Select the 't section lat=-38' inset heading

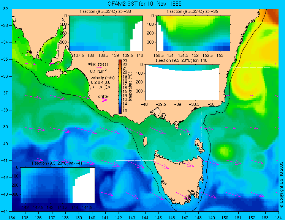pos(105,12)
